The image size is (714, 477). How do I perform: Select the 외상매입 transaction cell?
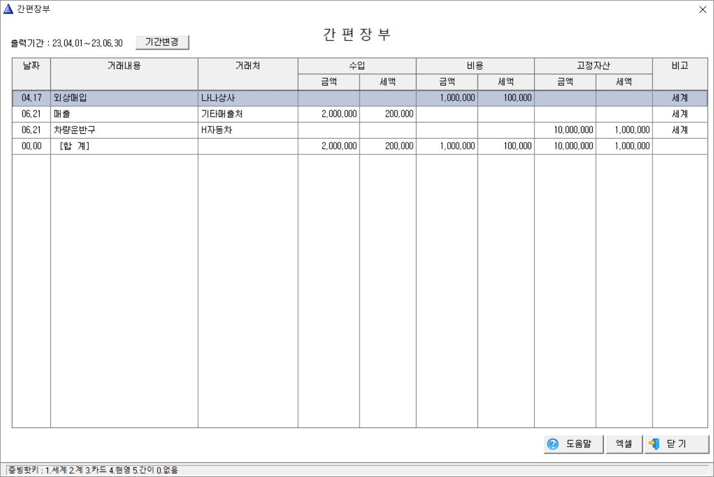click(x=124, y=98)
